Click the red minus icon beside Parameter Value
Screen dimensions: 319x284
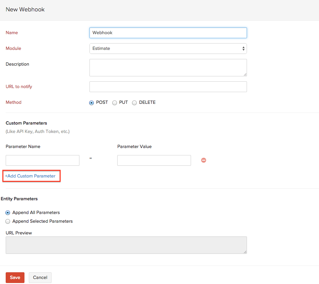point(203,160)
